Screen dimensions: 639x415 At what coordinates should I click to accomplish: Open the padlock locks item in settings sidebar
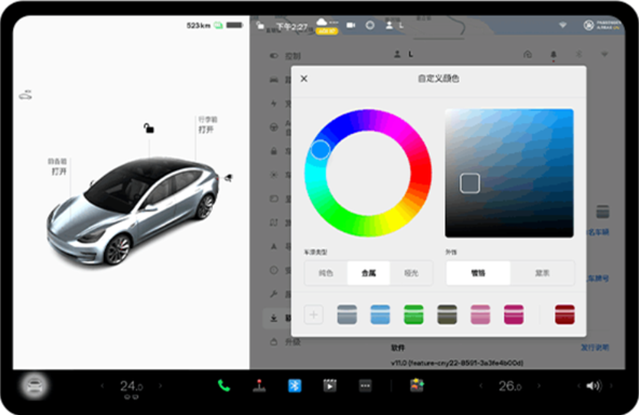pyautogui.click(x=274, y=151)
